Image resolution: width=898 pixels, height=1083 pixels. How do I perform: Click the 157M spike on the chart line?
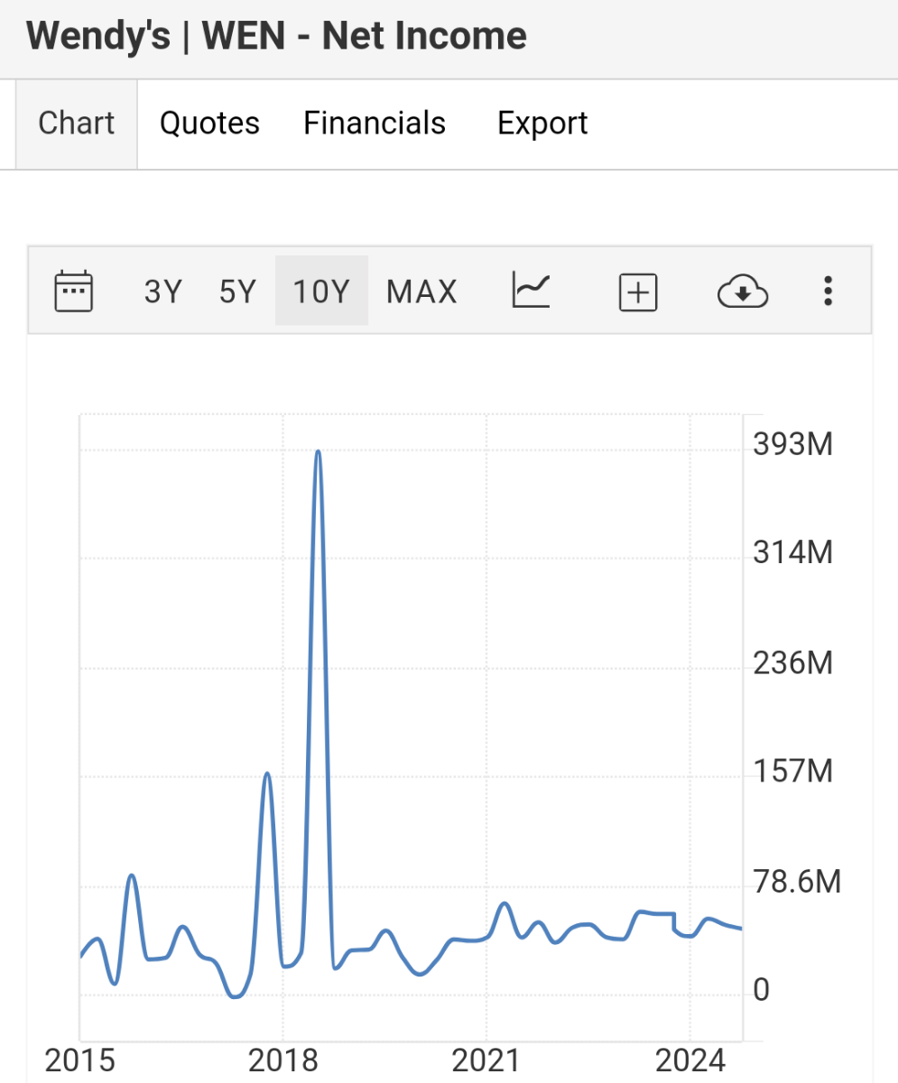pos(267,774)
